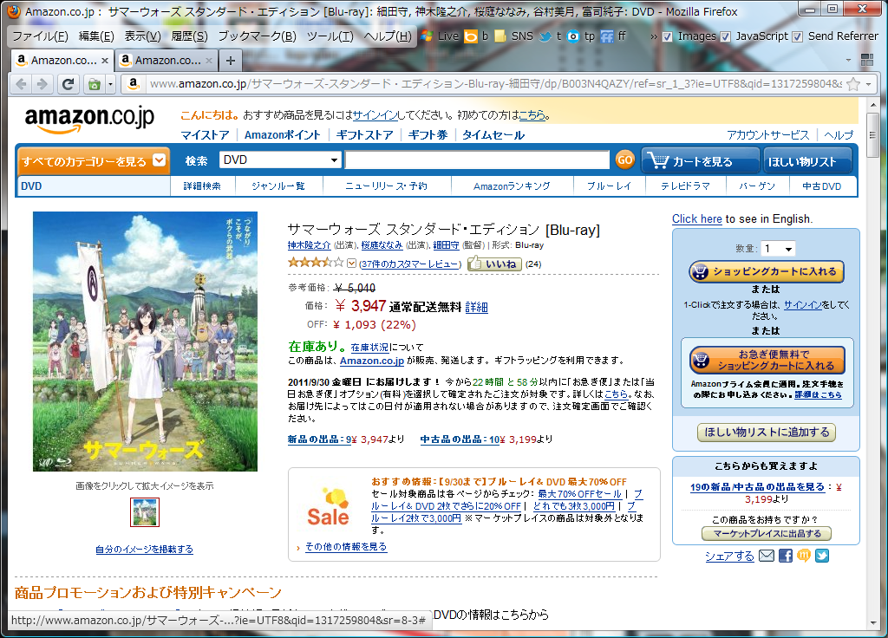The width and height of the screenshot is (888, 638).
Task: Open the list-all-tabs dropdown arrow
Action: tap(848, 60)
